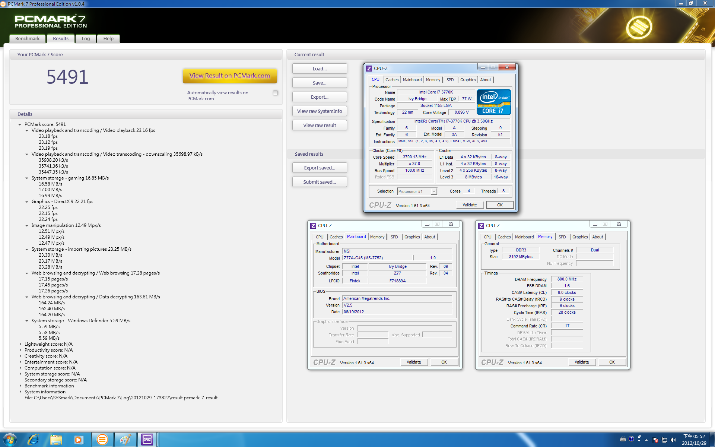The image size is (715, 447).
Task: Click View Result on PCMark.com button
Action: click(x=230, y=76)
